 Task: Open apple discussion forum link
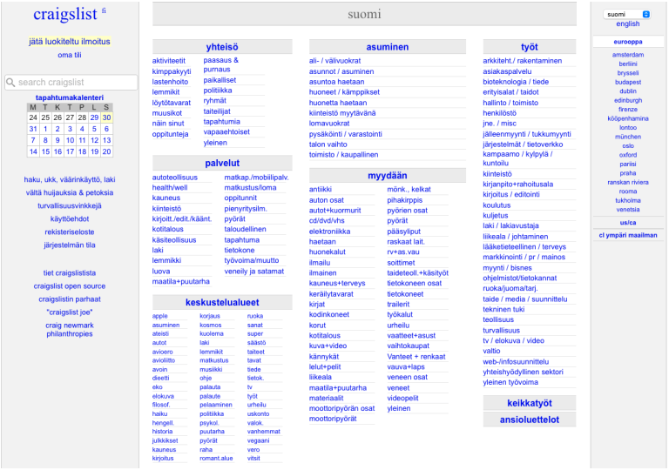click(160, 316)
